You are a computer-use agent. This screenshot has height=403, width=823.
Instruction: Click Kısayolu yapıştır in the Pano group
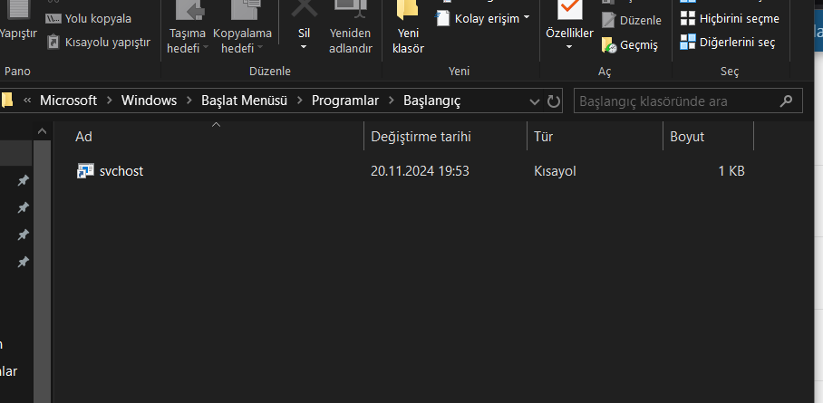tap(98, 42)
